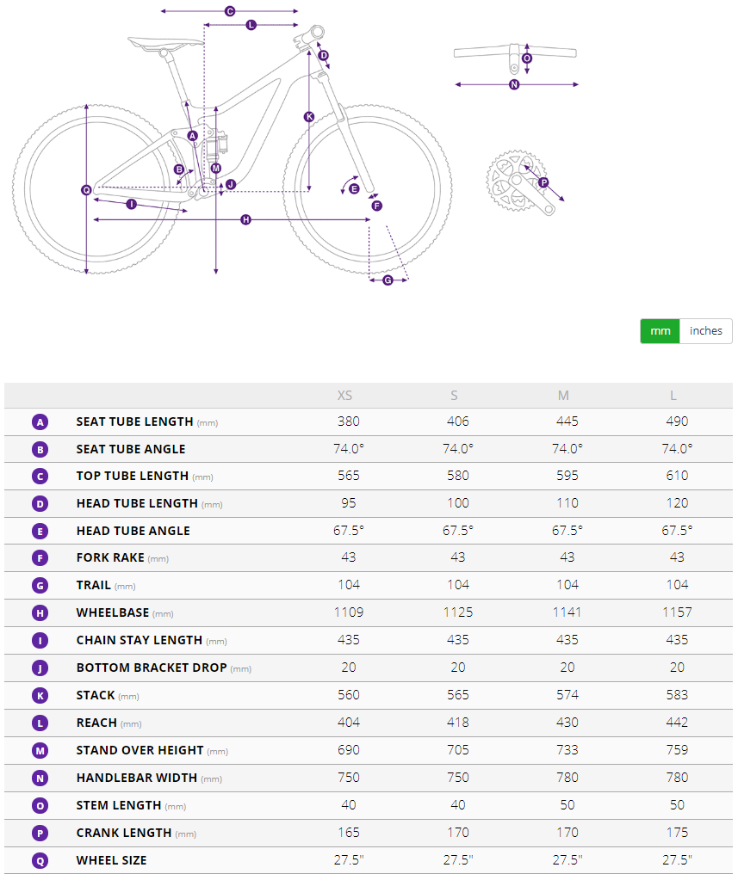Select the L size column header
This screenshot has width=738, height=880.
[673, 396]
